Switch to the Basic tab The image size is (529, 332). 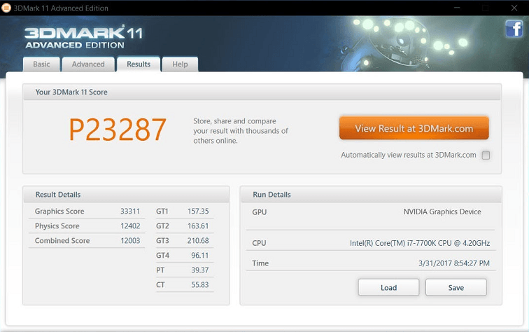point(41,64)
